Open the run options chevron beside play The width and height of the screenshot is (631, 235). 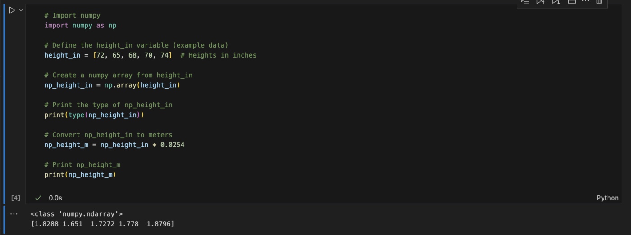click(21, 10)
